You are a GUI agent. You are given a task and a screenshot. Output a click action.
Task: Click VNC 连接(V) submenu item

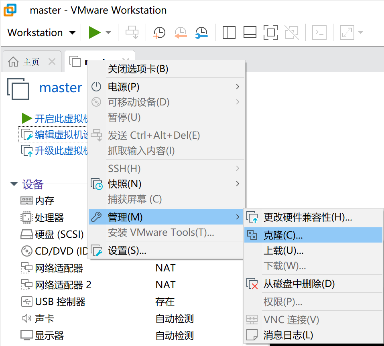pos(313,320)
